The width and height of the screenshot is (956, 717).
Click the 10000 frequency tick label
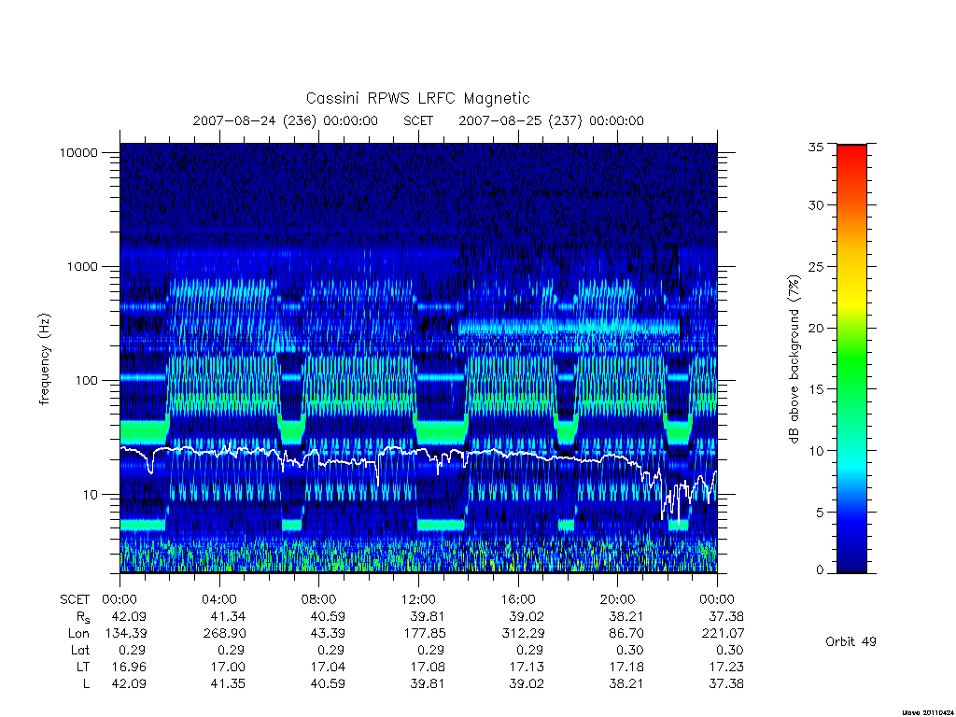78,152
